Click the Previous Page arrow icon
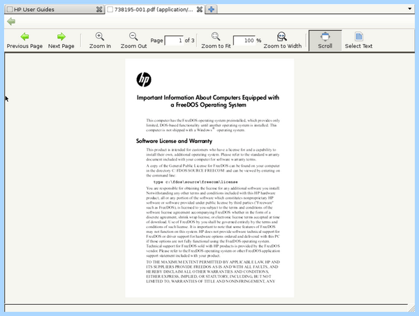Image resolution: width=419 pixels, height=316 pixels. [24, 36]
